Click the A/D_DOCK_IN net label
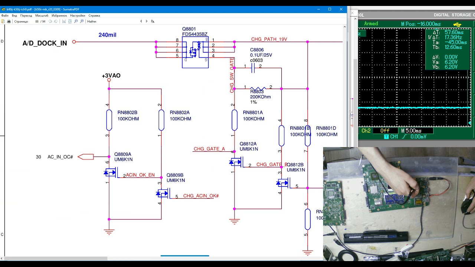This screenshot has width=475, height=267. pyautogui.click(x=45, y=43)
